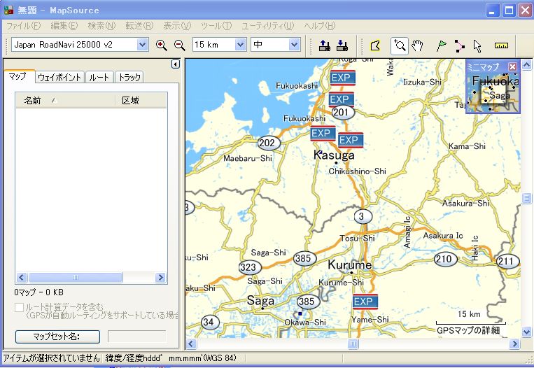Click map view horizontal scrollbar thumb

[353, 344]
